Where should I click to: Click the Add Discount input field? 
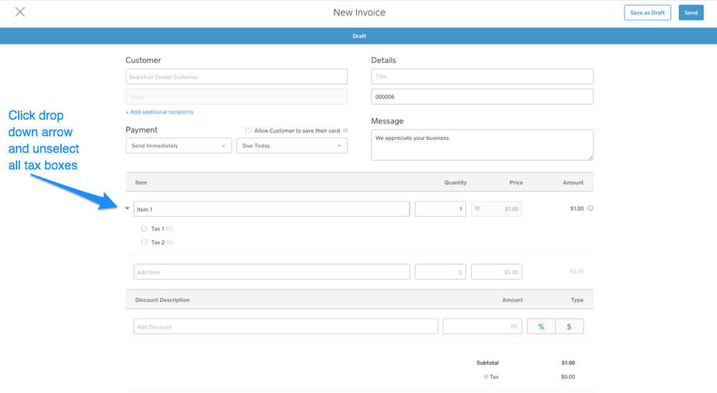285,326
